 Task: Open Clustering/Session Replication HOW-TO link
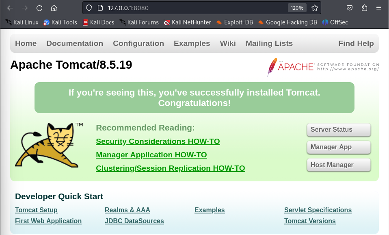pyautogui.click(x=171, y=168)
